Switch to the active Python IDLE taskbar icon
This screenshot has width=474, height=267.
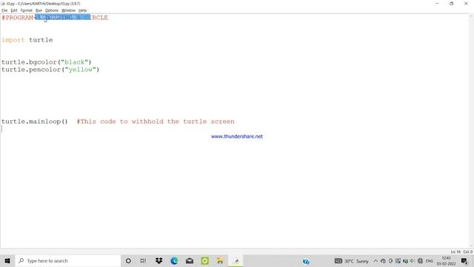[236, 260]
